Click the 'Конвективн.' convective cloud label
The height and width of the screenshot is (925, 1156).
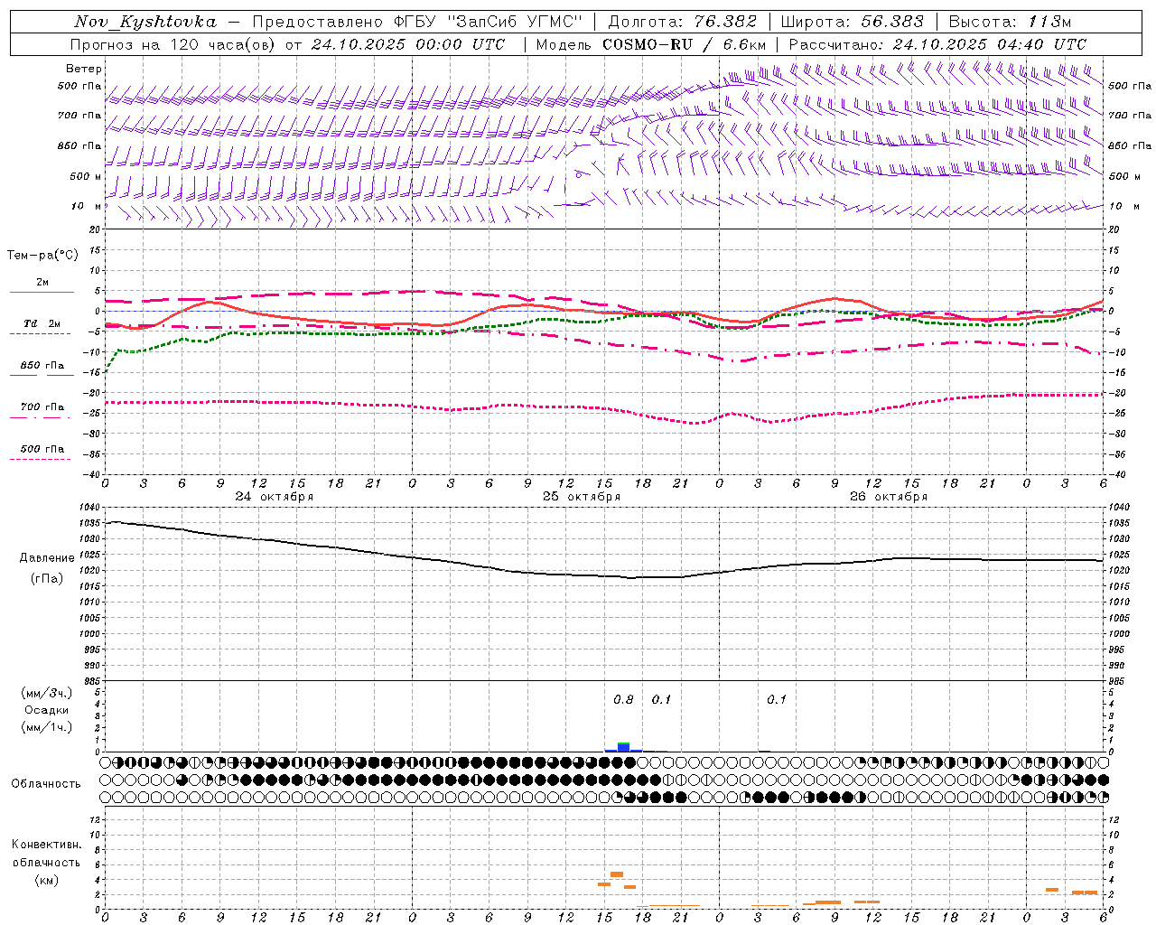pos(46,845)
